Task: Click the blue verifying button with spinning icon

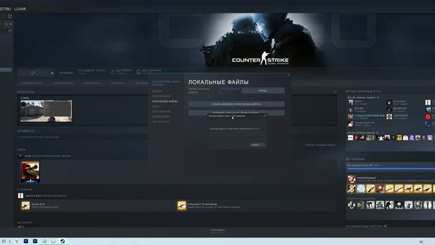Action: (x=33, y=73)
